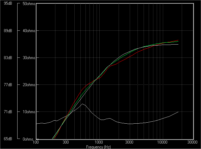Click the 95dB axis label

tap(8, 3)
